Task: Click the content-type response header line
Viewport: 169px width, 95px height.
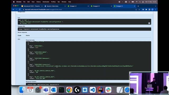Action: (43, 84)
